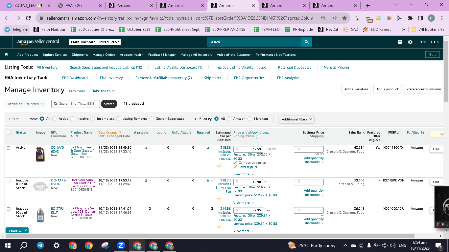Expand View more for Dart Solo row

(244, 203)
